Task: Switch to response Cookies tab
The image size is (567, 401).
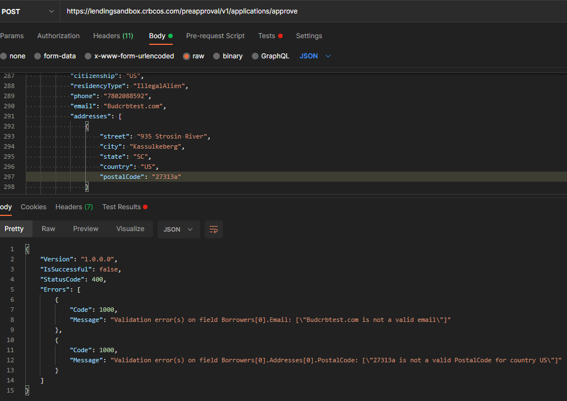Action: tap(34, 207)
